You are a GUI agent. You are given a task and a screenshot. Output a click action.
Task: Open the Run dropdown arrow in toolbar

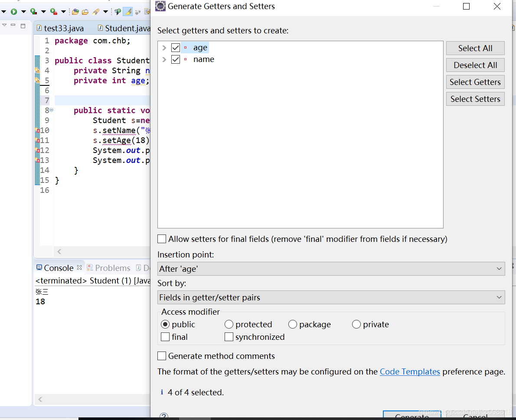click(x=24, y=12)
